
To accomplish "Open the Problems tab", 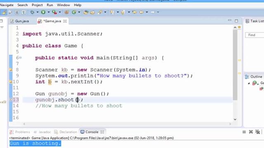I will [x=20, y=132].
